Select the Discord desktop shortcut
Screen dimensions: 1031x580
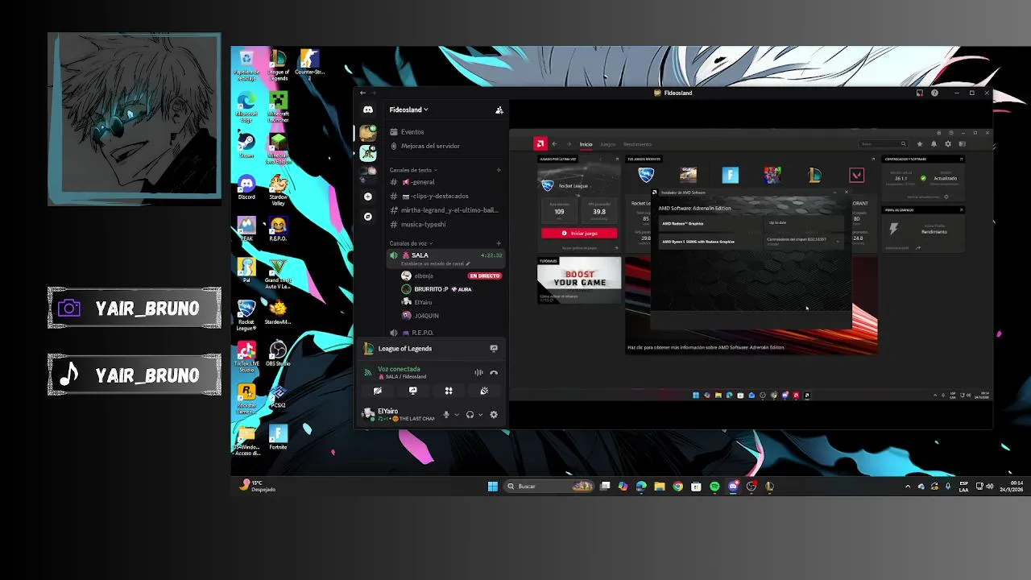click(x=246, y=188)
